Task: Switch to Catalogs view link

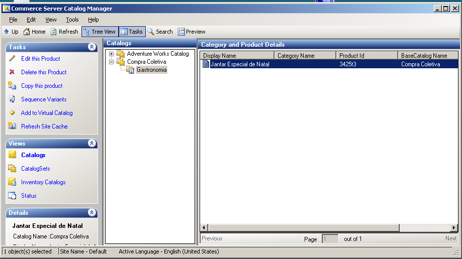Action: 33,155
